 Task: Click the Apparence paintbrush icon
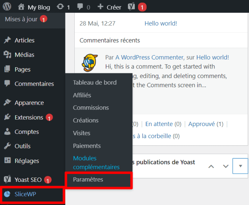pyautogui.click(x=7, y=102)
